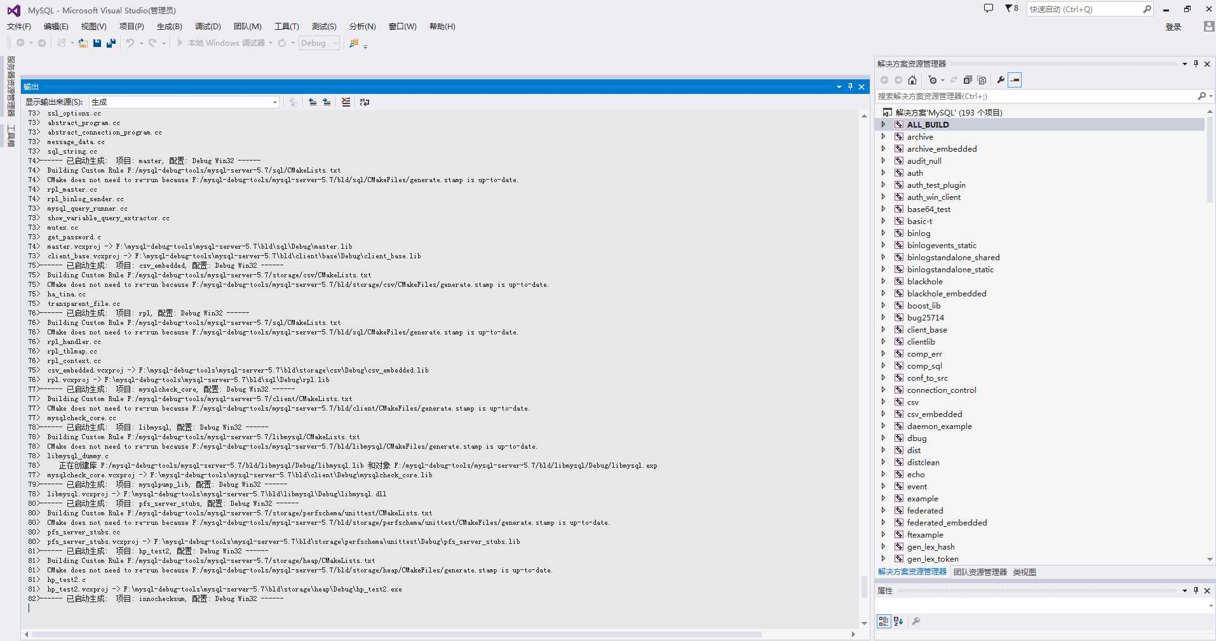Click the Home icon in Solution Explorer

(912, 80)
